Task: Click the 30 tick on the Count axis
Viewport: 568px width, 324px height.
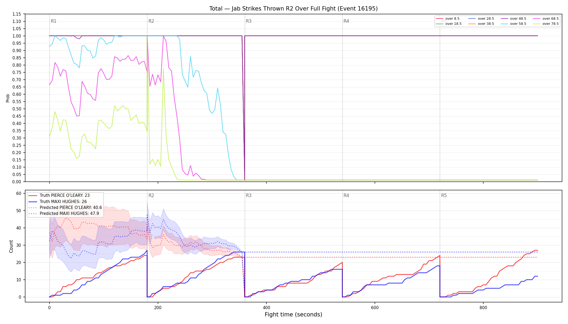Action: tap(19, 245)
